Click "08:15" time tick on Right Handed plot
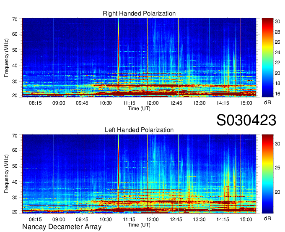 (x=35, y=103)
